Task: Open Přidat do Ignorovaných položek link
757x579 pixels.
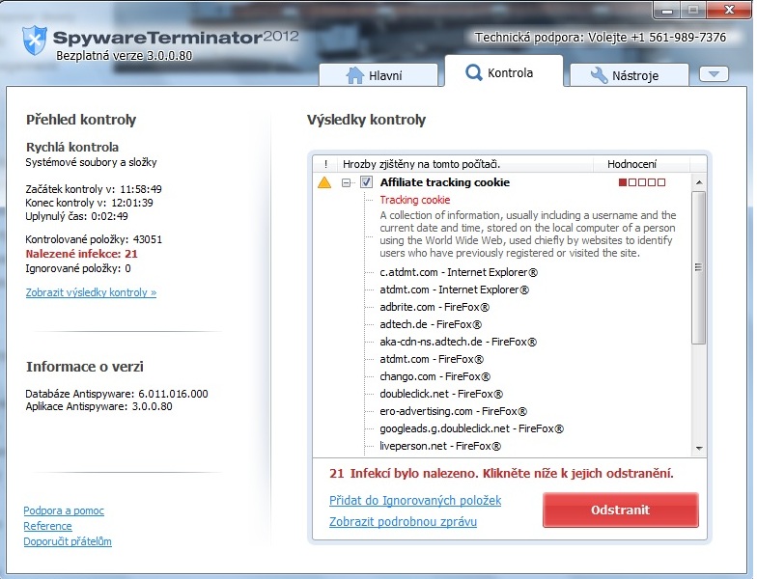Action: 415,500
